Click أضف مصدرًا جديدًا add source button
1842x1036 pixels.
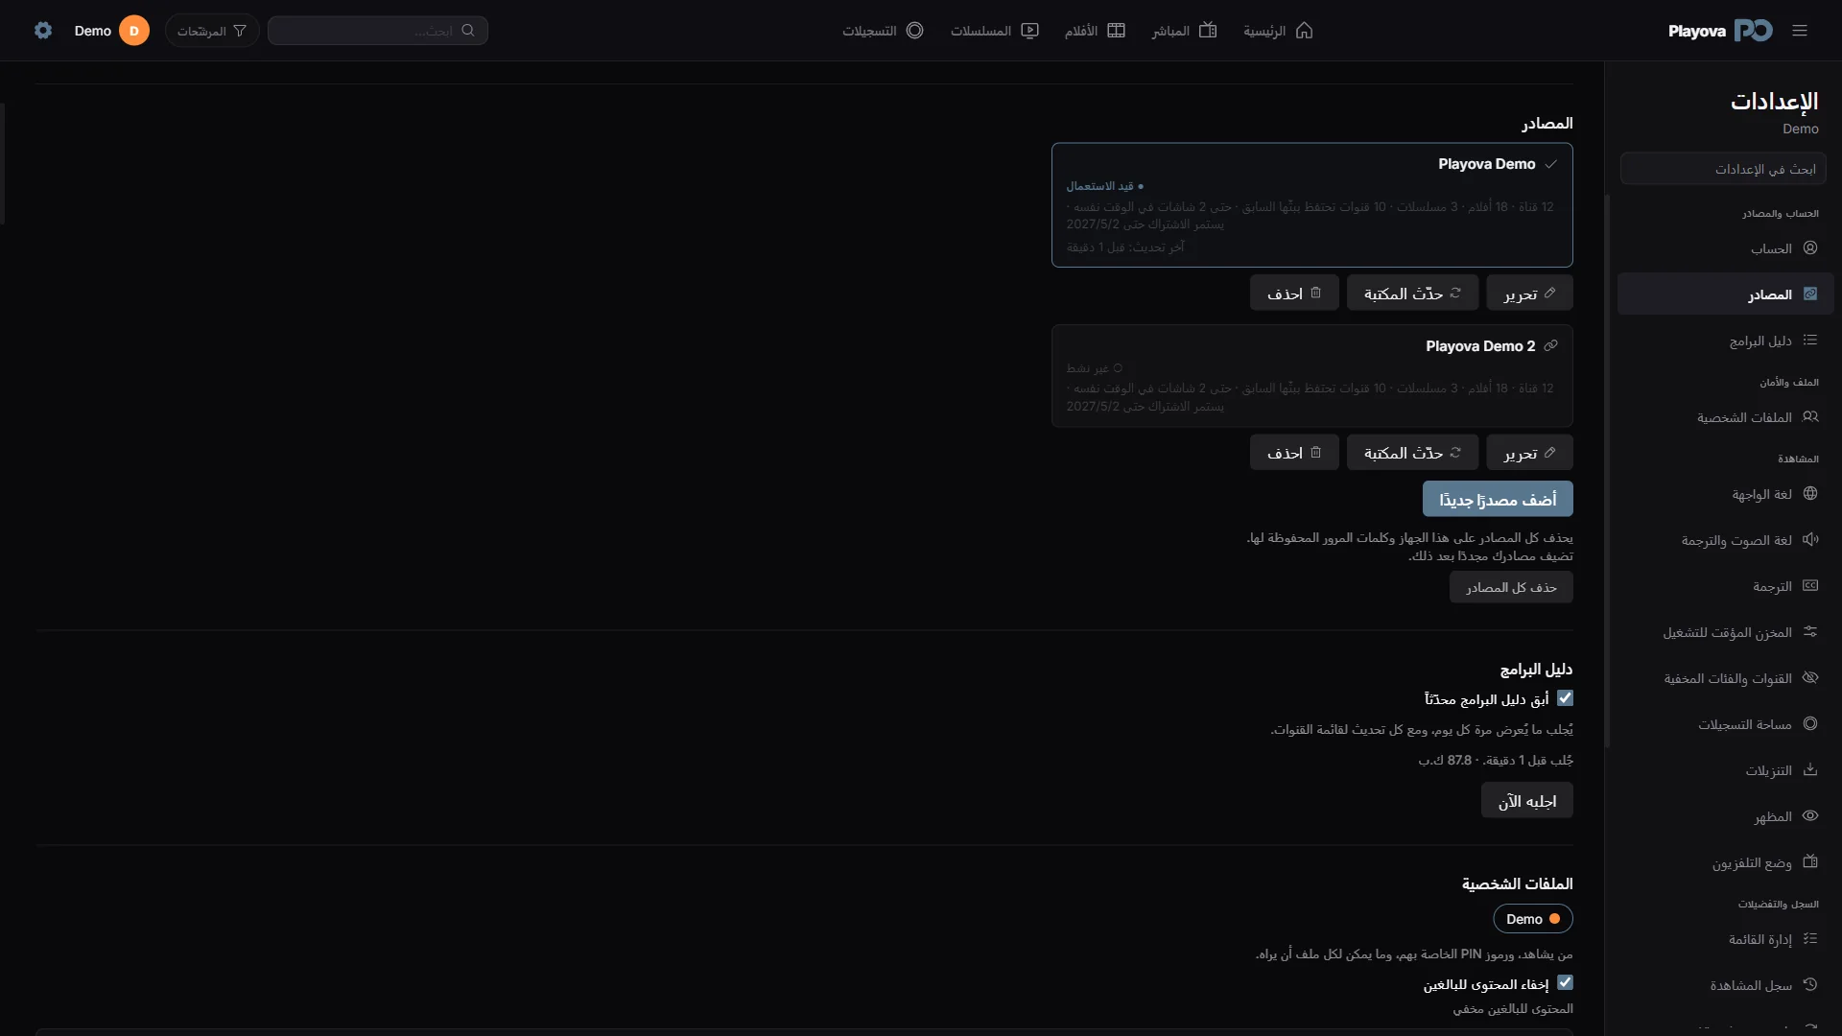(1498, 500)
